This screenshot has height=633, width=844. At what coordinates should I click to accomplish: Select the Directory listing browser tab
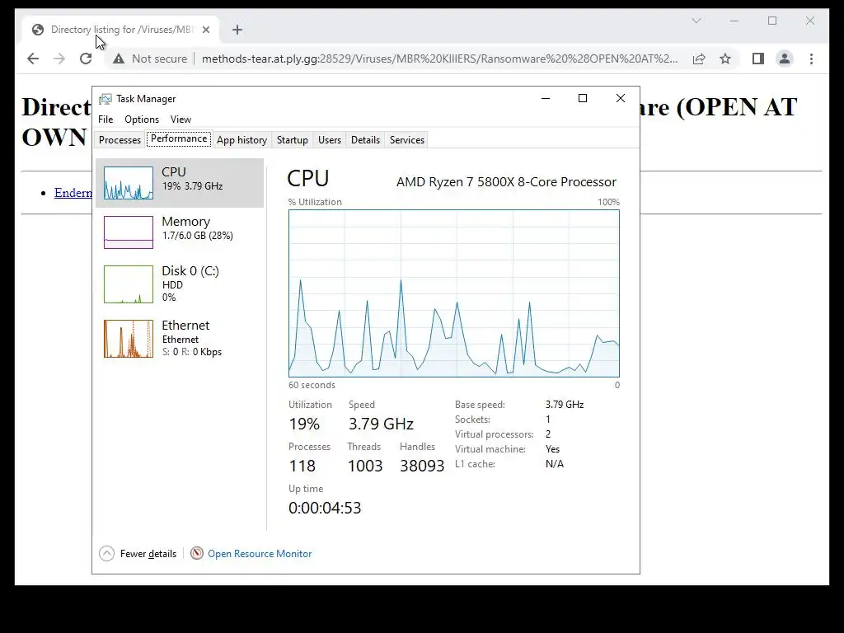121,30
